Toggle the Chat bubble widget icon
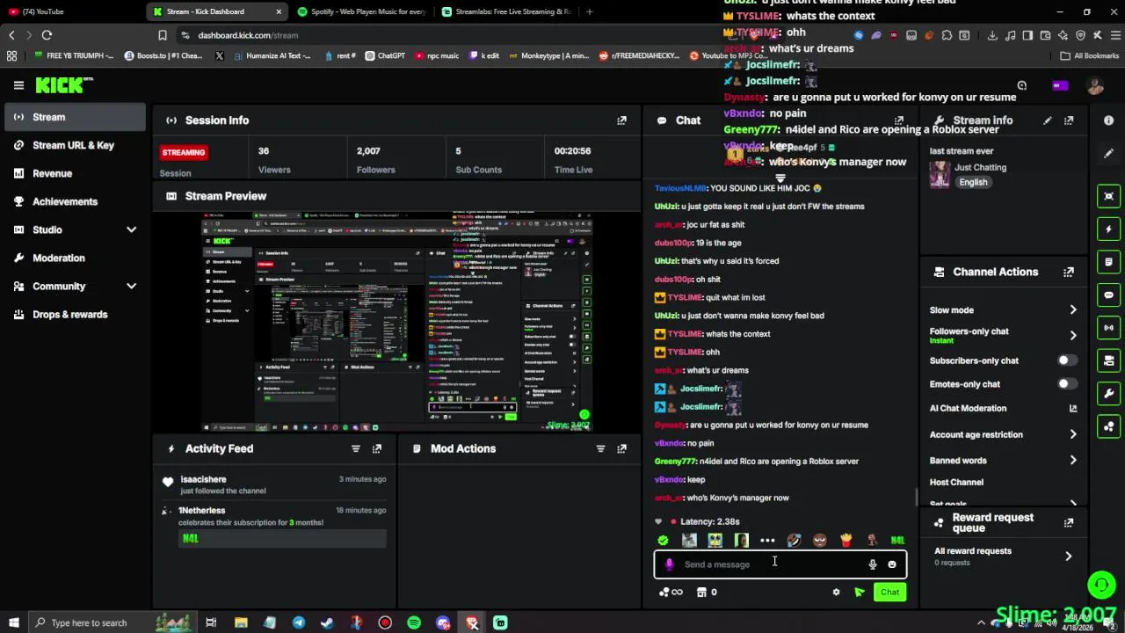Image resolution: width=1125 pixels, height=633 pixels. pos(1109,295)
